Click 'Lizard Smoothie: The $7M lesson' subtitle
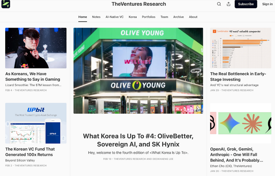Viewport: 275px width, 176px height. [33, 85]
